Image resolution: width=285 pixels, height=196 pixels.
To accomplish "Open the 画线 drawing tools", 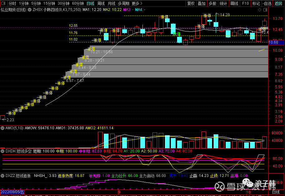I will 234,4.
